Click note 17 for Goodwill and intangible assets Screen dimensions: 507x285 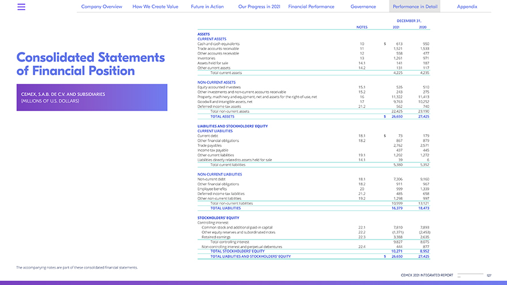point(362,101)
